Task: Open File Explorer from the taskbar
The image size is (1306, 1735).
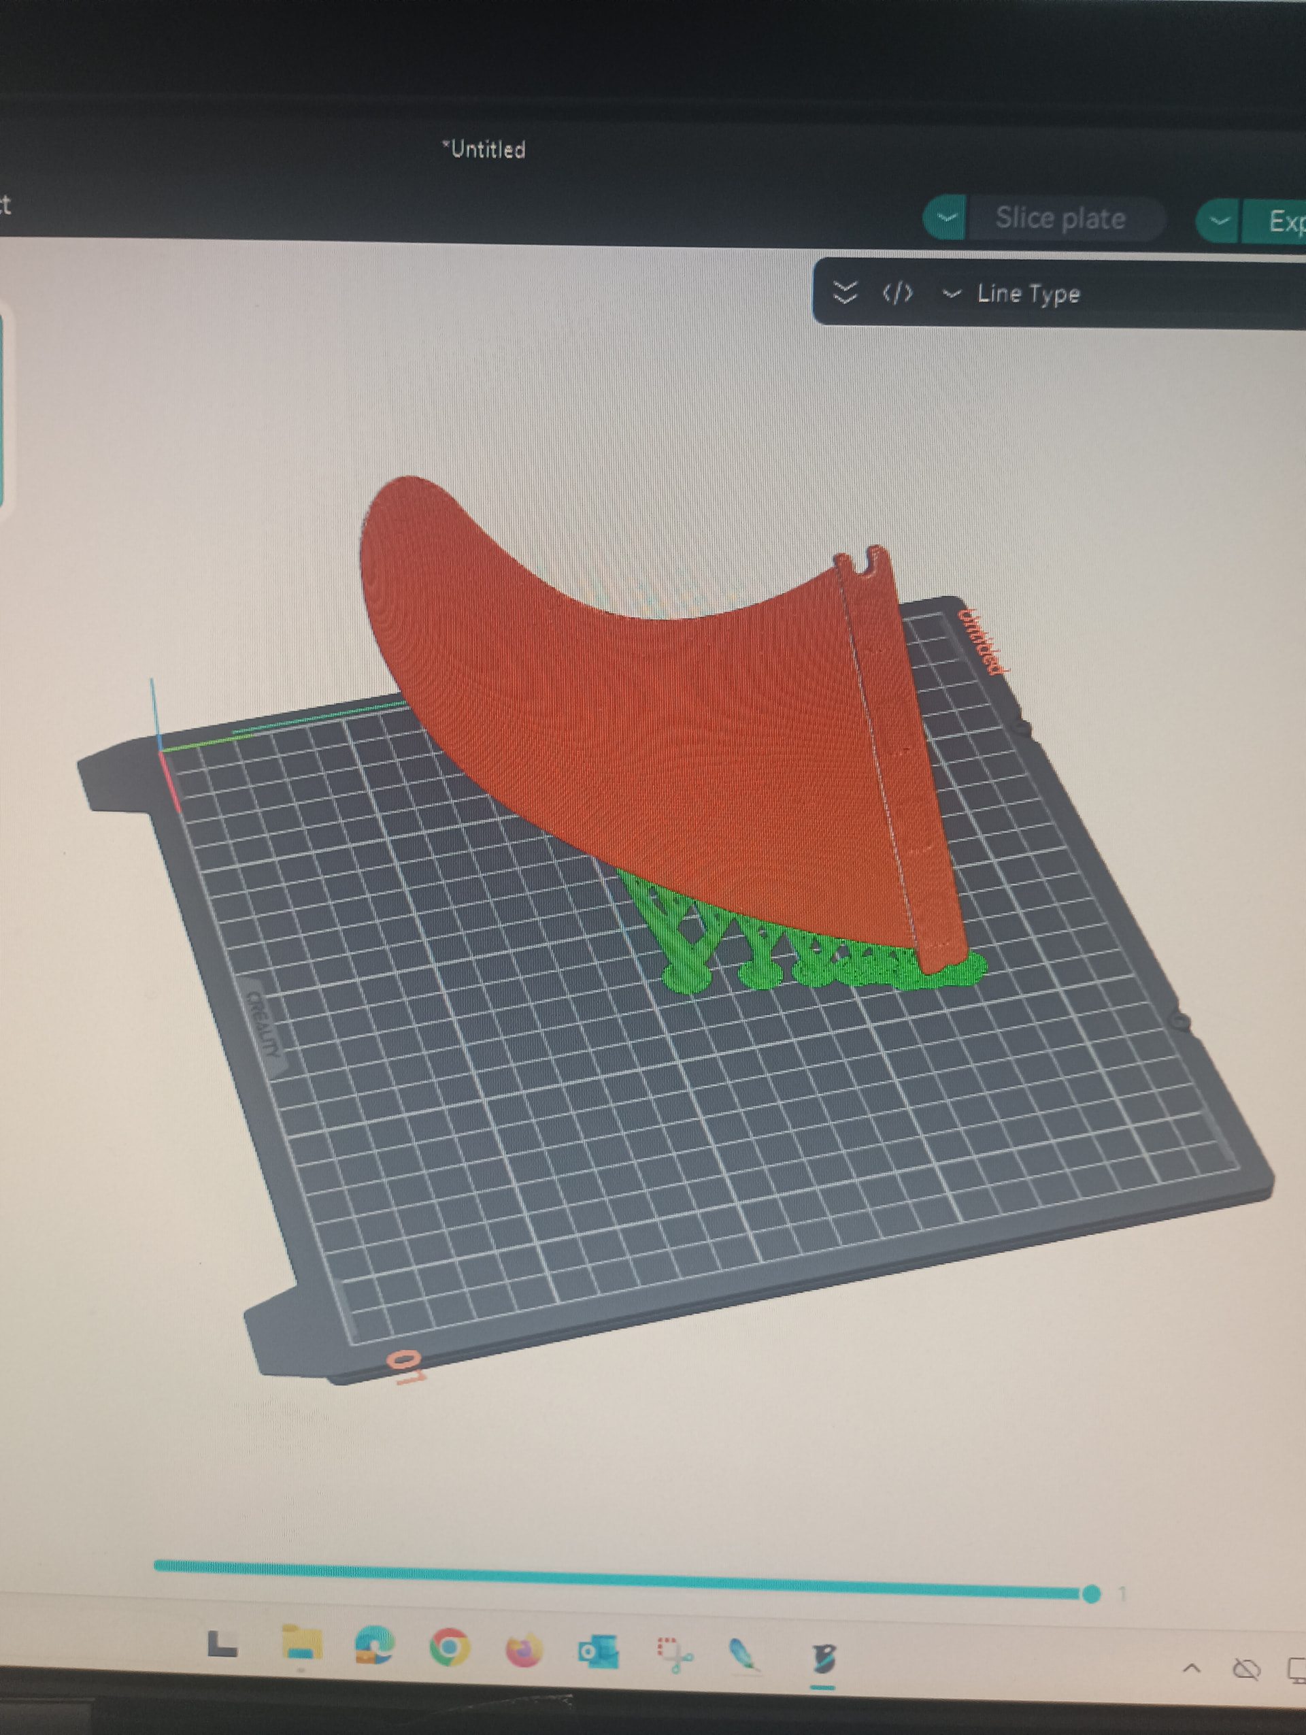Action: click(302, 1643)
